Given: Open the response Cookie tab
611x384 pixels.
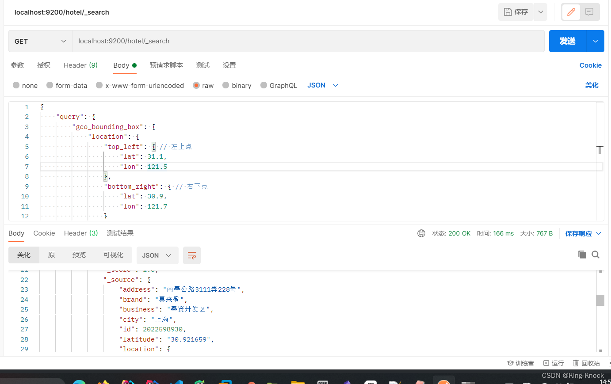Looking at the screenshot, I should coord(44,233).
